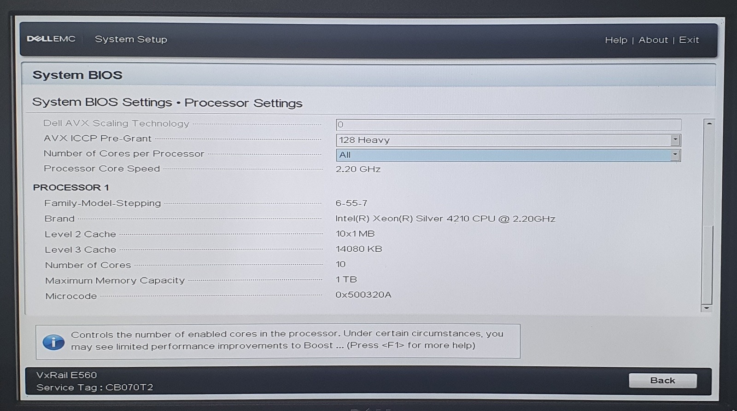The image size is (737, 411).
Task: Click the System Setup header text
Action: tap(131, 40)
